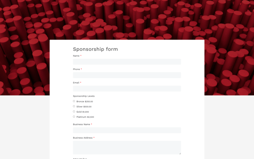The height and width of the screenshot is (159, 254).
Task: Focus the Business Address text area
Action: click(x=127, y=147)
